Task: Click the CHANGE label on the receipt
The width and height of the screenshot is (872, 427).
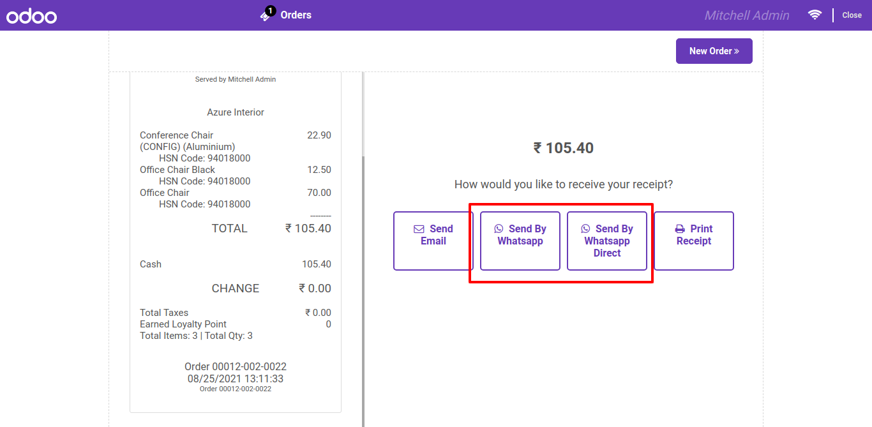Action: 236,288
